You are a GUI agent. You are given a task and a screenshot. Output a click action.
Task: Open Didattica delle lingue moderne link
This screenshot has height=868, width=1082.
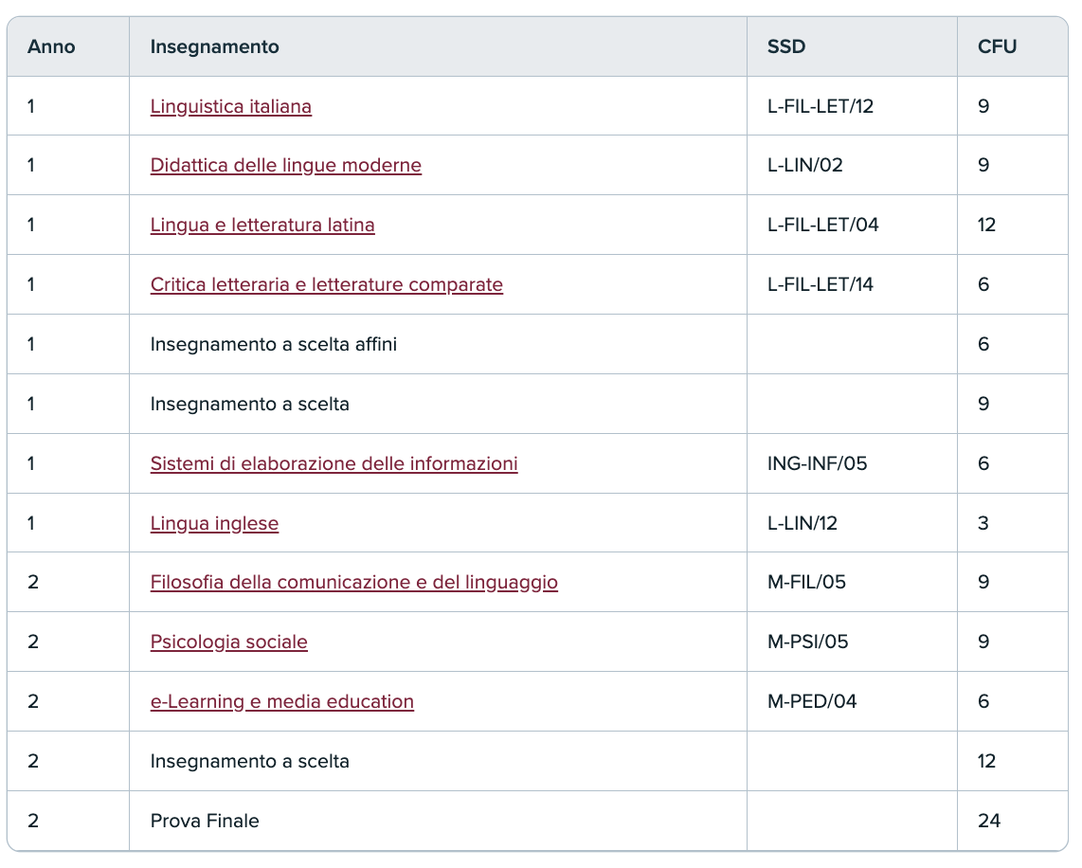tap(285, 166)
